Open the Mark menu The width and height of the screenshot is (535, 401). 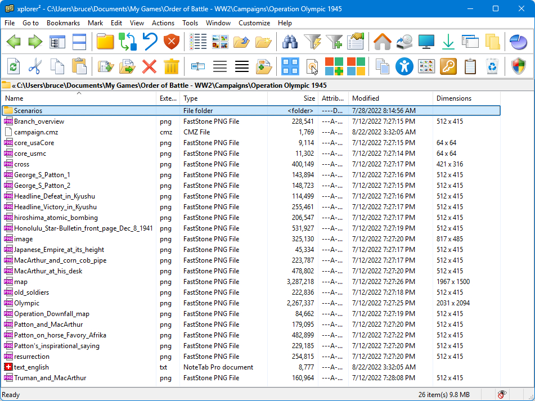pyautogui.click(x=95, y=23)
